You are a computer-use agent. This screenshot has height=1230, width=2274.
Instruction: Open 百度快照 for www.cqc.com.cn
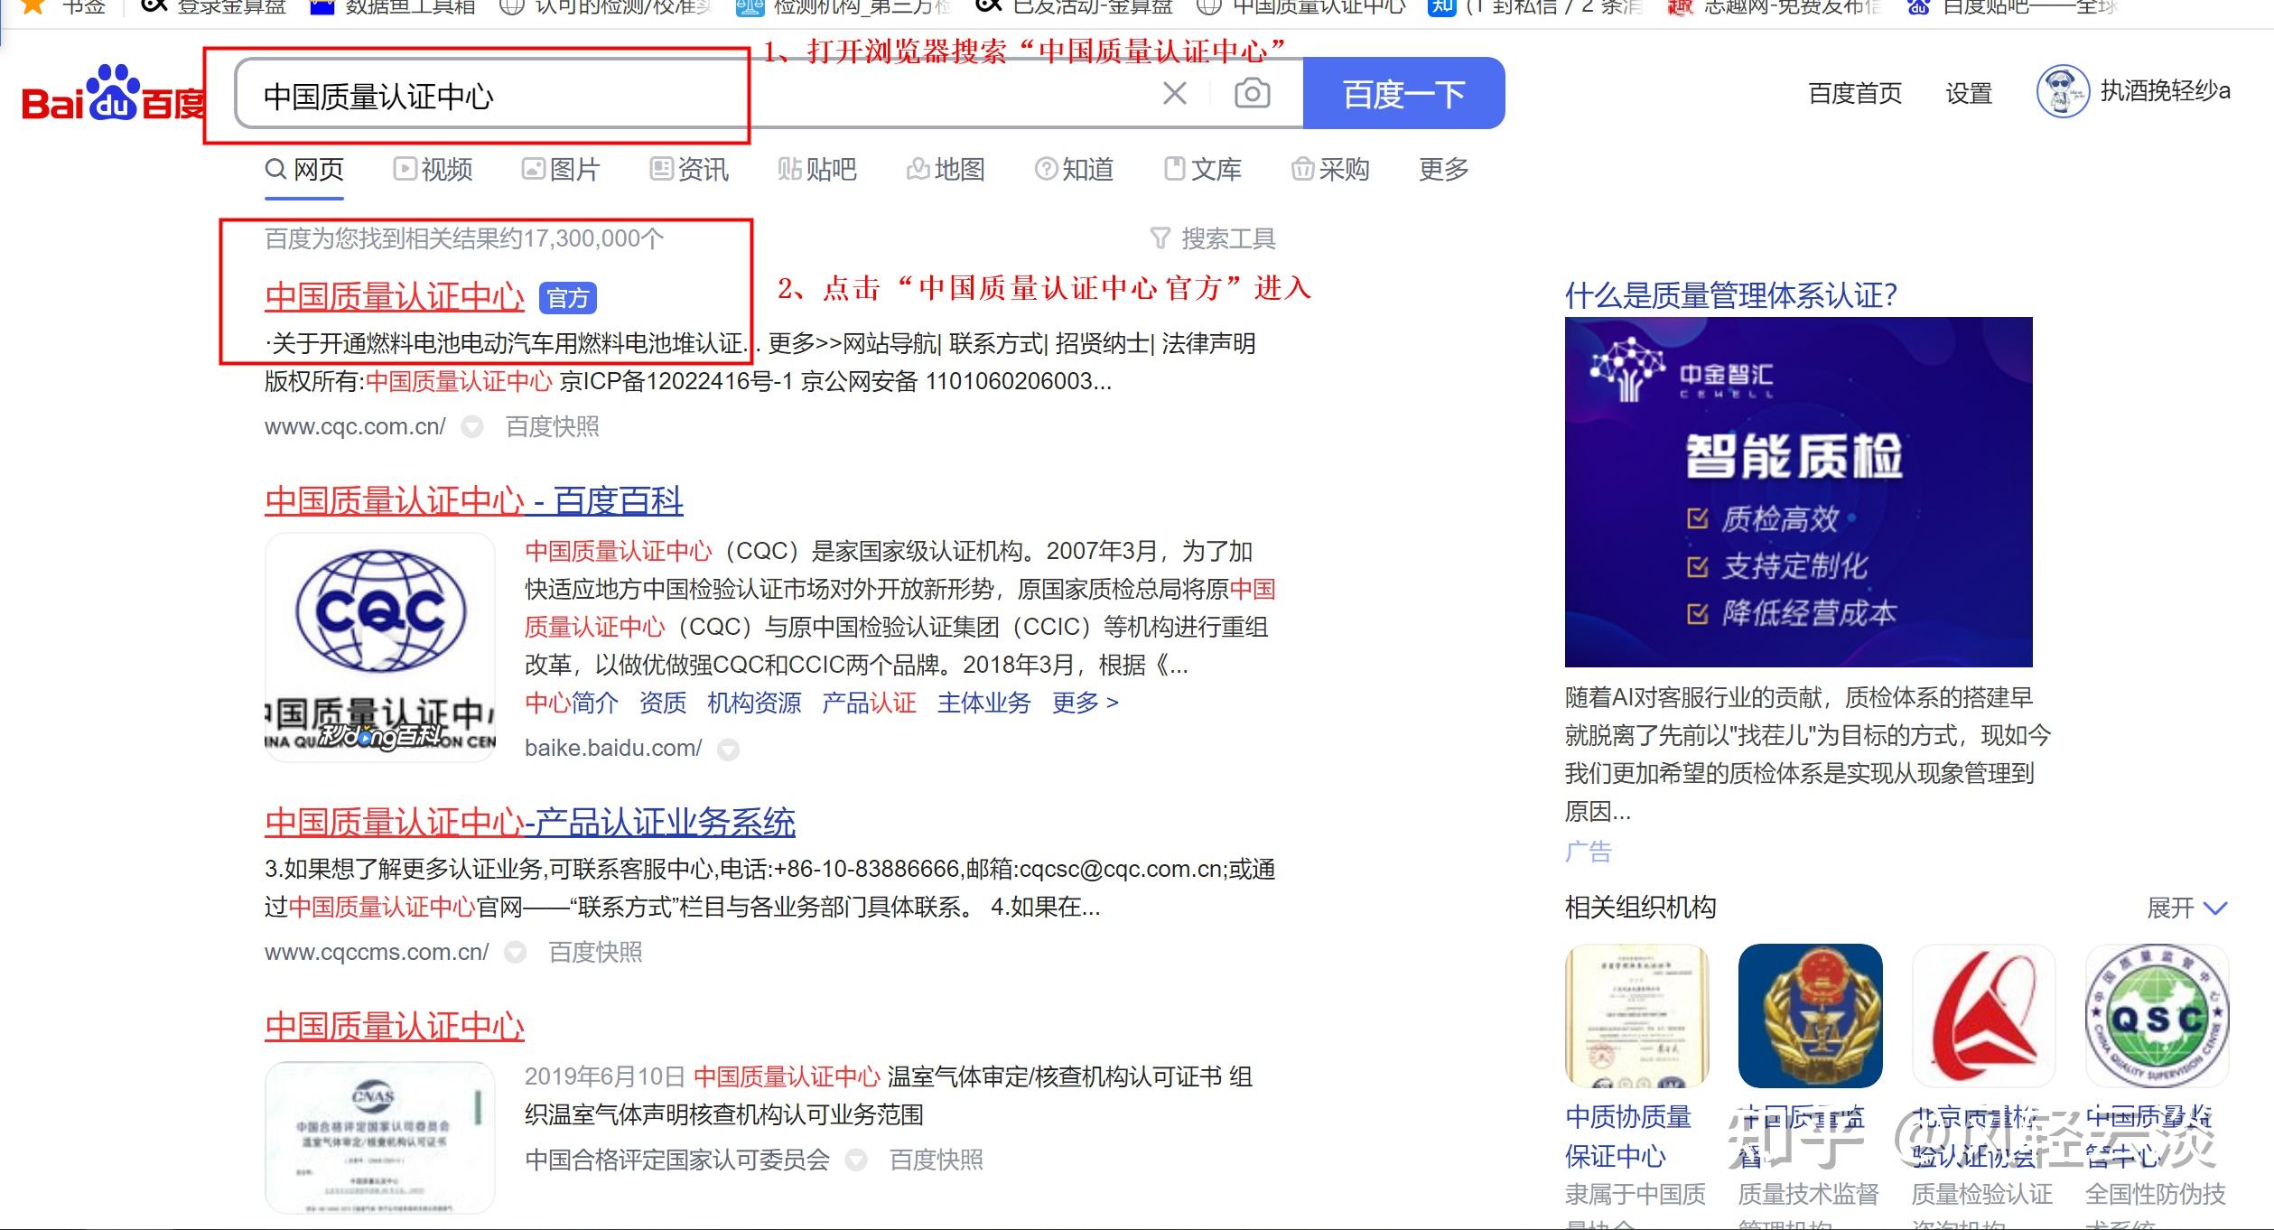pos(553,426)
